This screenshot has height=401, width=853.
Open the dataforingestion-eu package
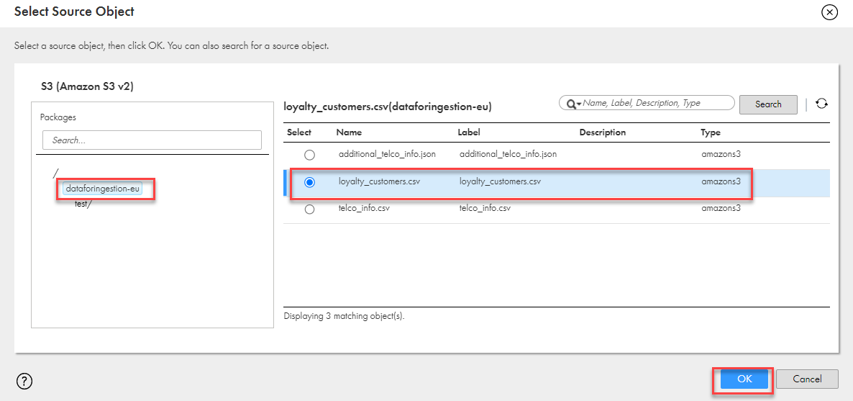(102, 189)
